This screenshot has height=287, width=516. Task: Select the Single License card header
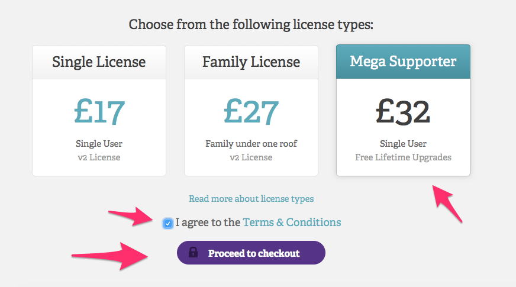[x=99, y=62]
